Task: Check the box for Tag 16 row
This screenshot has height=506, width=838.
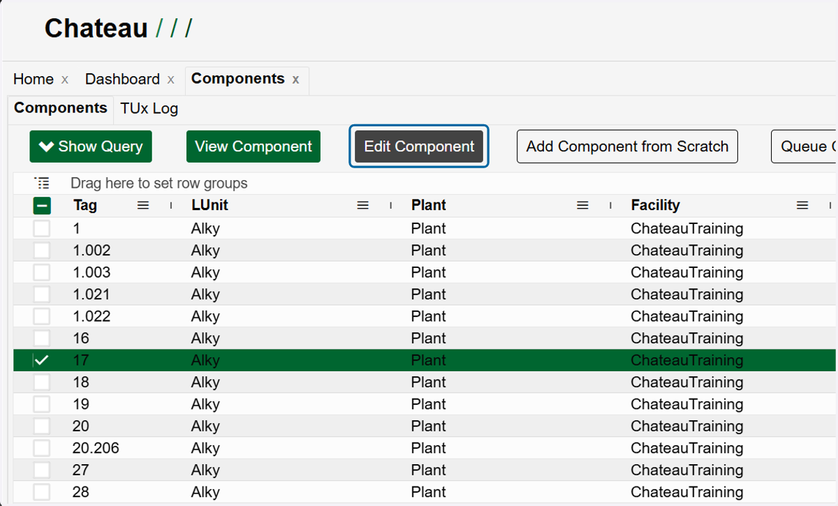Action: (x=42, y=338)
